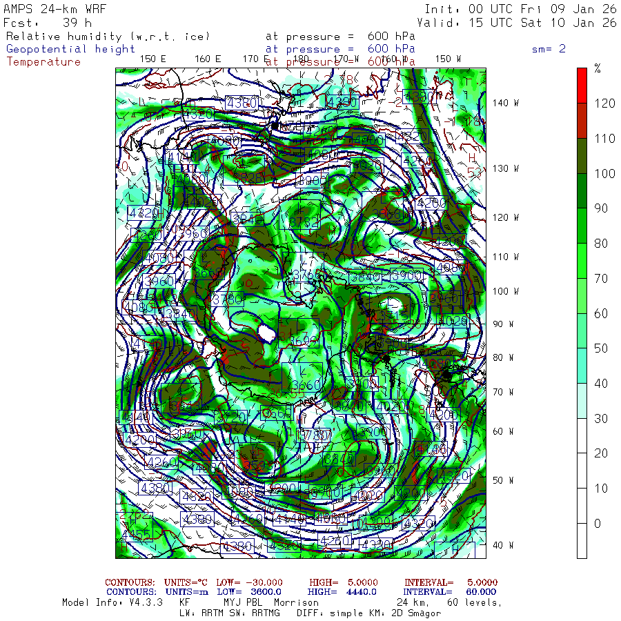Click the blue 'at pressure = 600 hPa' text
This screenshot has width=621, height=621.
(340, 49)
